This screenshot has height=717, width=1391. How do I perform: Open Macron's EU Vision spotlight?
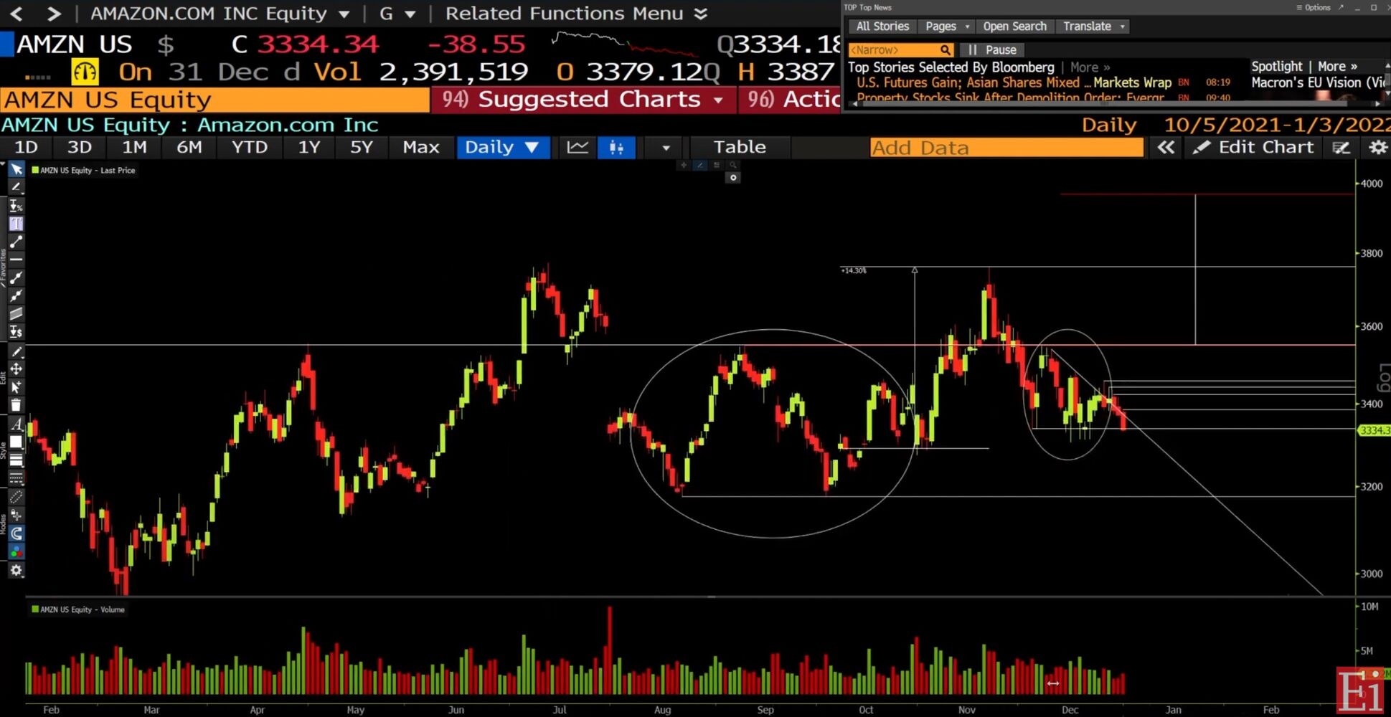pyautogui.click(x=1319, y=82)
